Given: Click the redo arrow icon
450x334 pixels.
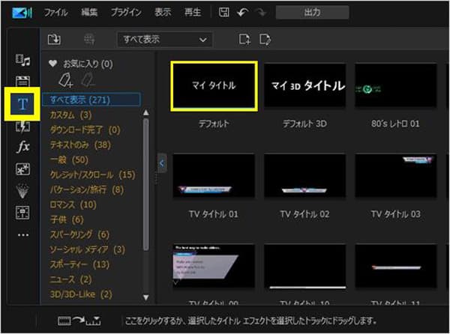Looking at the screenshot, I should [x=261, y=12].
